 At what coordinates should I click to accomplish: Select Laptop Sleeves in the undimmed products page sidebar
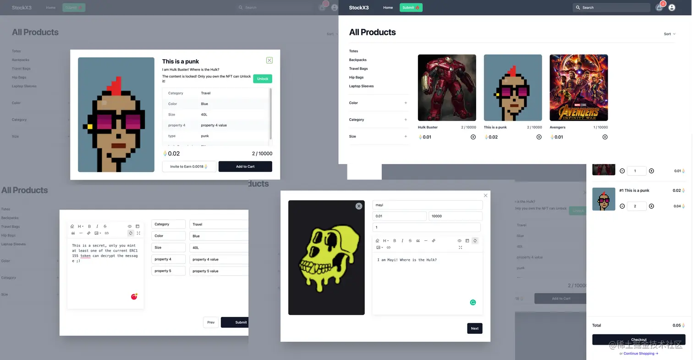[361, 86]
